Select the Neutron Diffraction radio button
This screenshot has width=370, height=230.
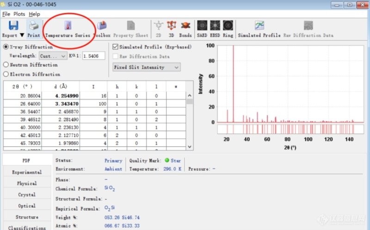coord(6,65)
